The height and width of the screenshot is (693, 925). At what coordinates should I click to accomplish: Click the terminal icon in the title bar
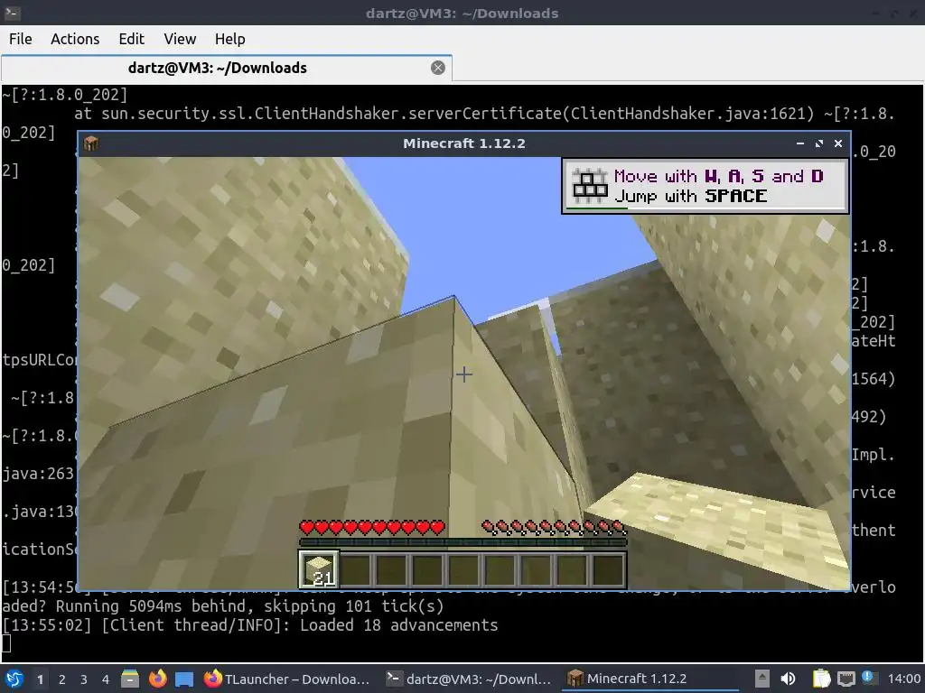(13, 13)
